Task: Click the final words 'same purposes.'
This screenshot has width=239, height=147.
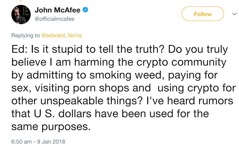Action: click(51, 127)
